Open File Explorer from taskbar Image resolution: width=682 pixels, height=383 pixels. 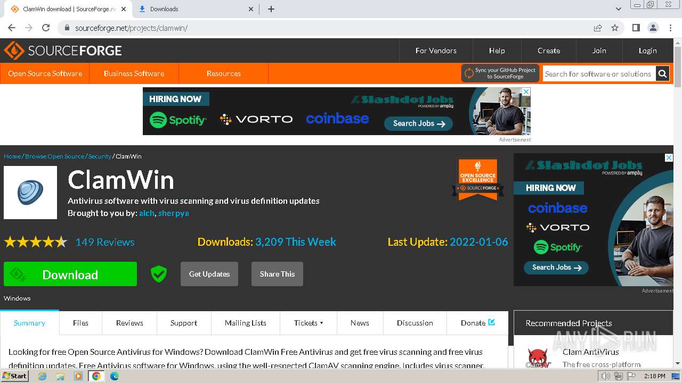coord(60,376)
